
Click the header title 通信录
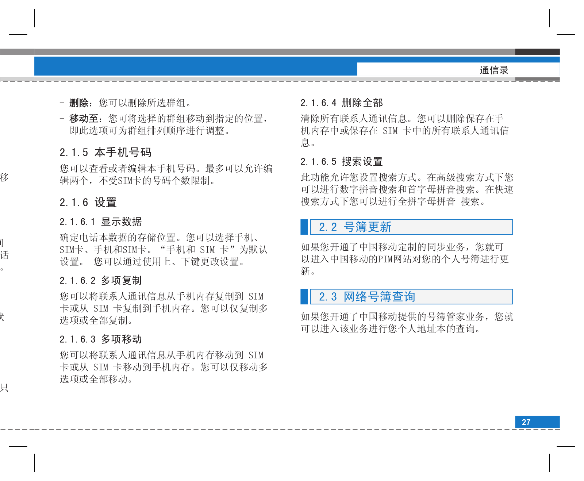pyautogui.click(x=493, y=70)
